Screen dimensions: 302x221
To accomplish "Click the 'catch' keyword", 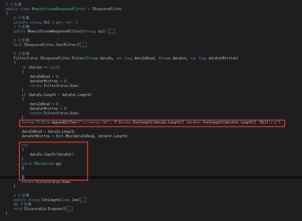I will 27,163.
